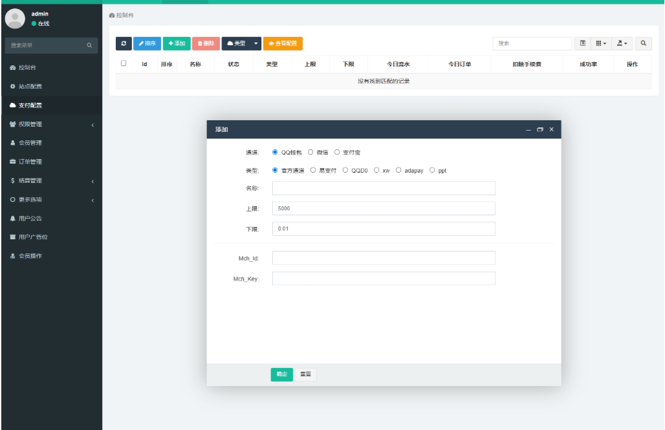Click the table search magnifier icon
This screenshot has height=430, width=665.
coord(643,43)
